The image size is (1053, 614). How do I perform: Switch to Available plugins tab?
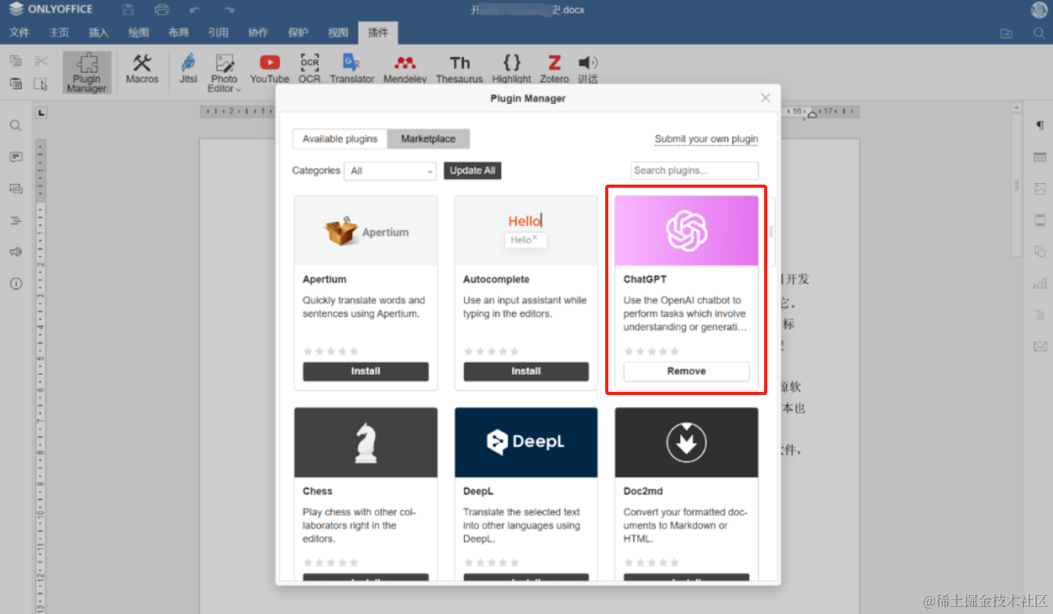(x=340, y=139)
